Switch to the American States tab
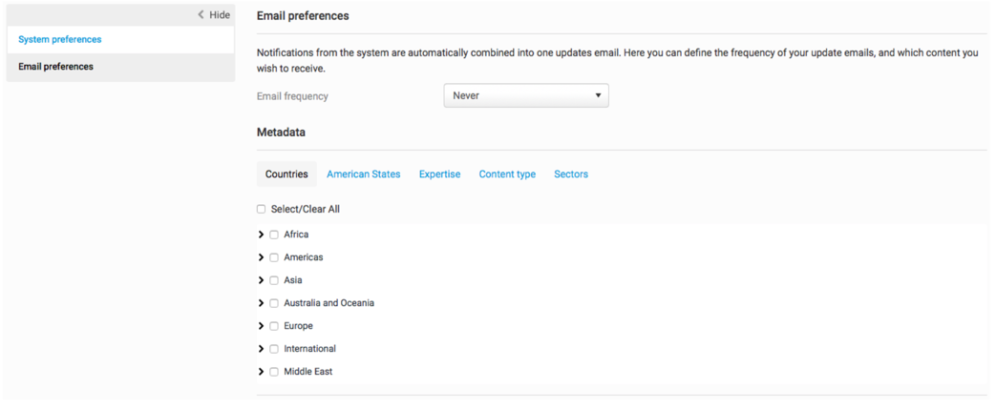Screen dimensions: 996x409 click(363, 174)
